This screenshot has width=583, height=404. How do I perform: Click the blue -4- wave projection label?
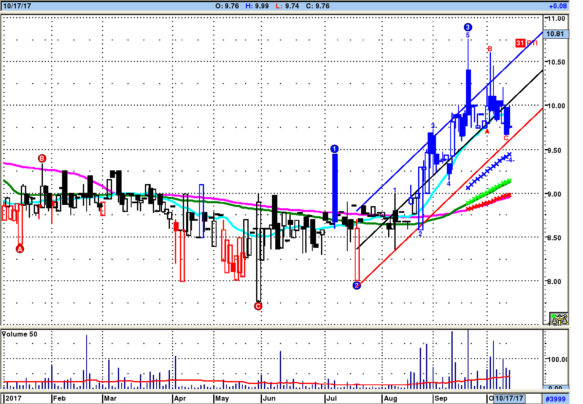[x=511, y=160]
